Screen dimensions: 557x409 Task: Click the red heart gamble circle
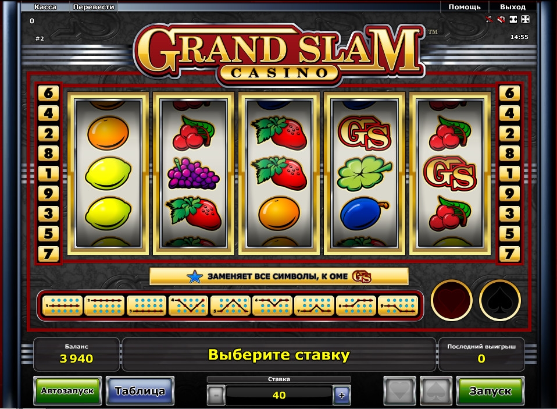click(x=452, y=300)
